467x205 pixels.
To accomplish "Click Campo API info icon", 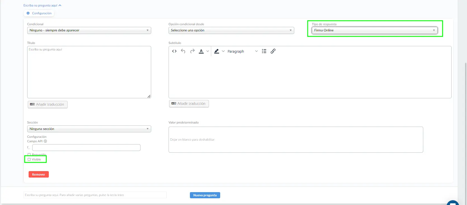I will pyautogui.click(x=45, y=141).
